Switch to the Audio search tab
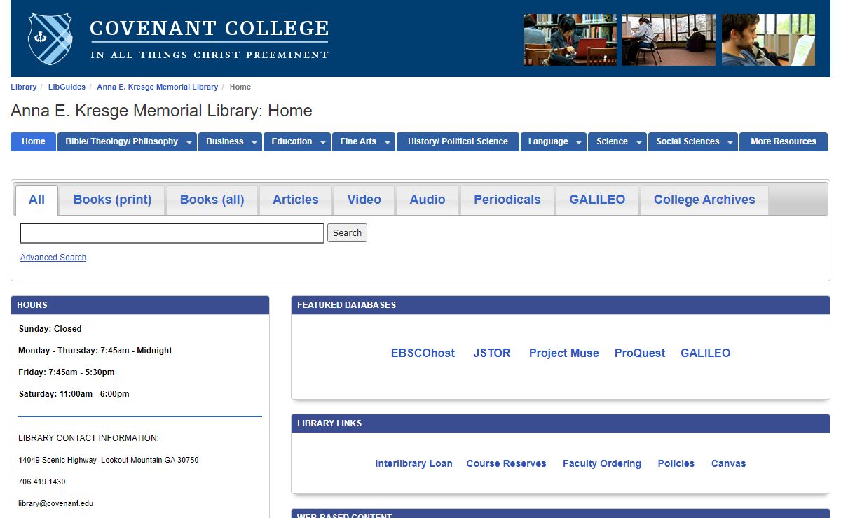Screen dimensions: 841x518 pyautogui.click(x=428, y=199)
